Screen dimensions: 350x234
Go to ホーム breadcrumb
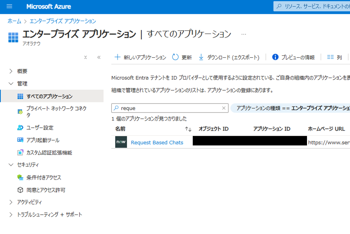[x=14, y=21]
